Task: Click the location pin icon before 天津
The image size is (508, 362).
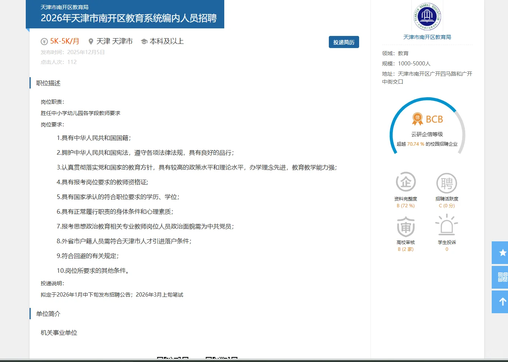Action: 91,41
